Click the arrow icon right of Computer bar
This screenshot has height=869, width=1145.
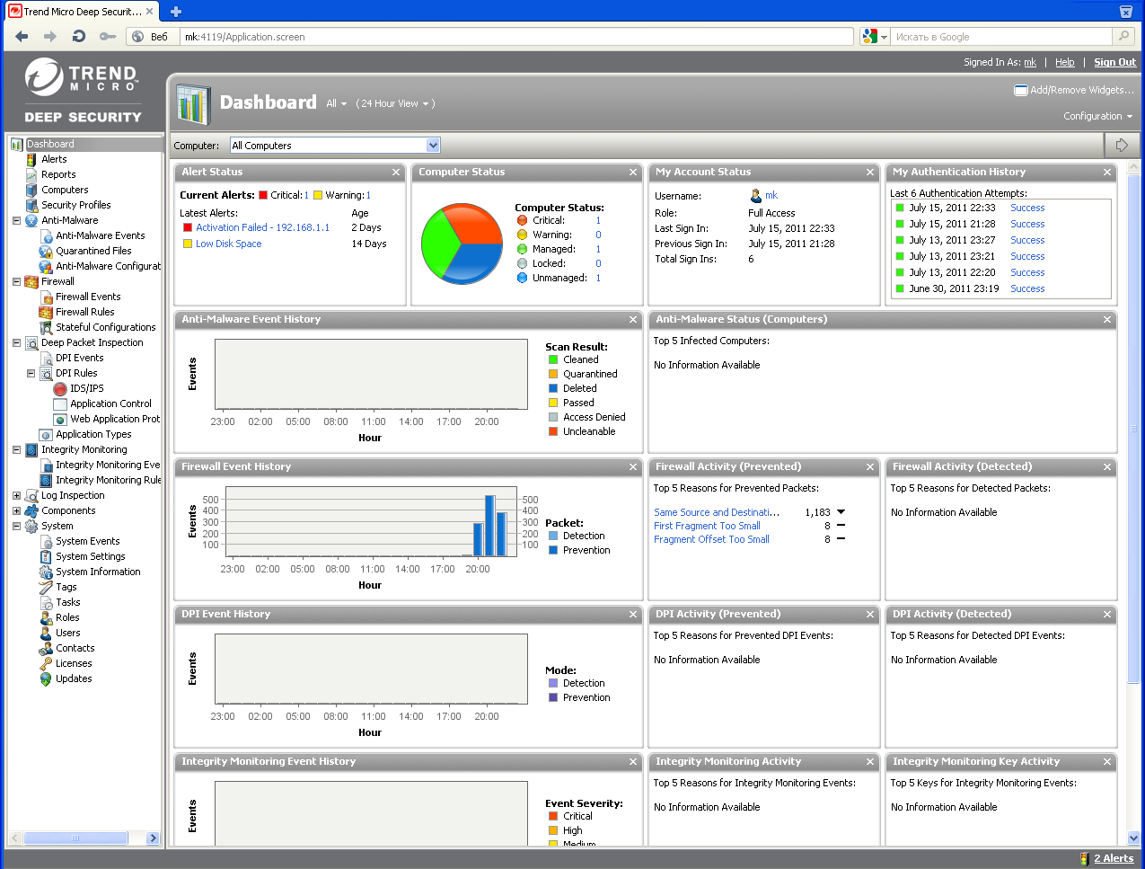(x=1122, y=145)
